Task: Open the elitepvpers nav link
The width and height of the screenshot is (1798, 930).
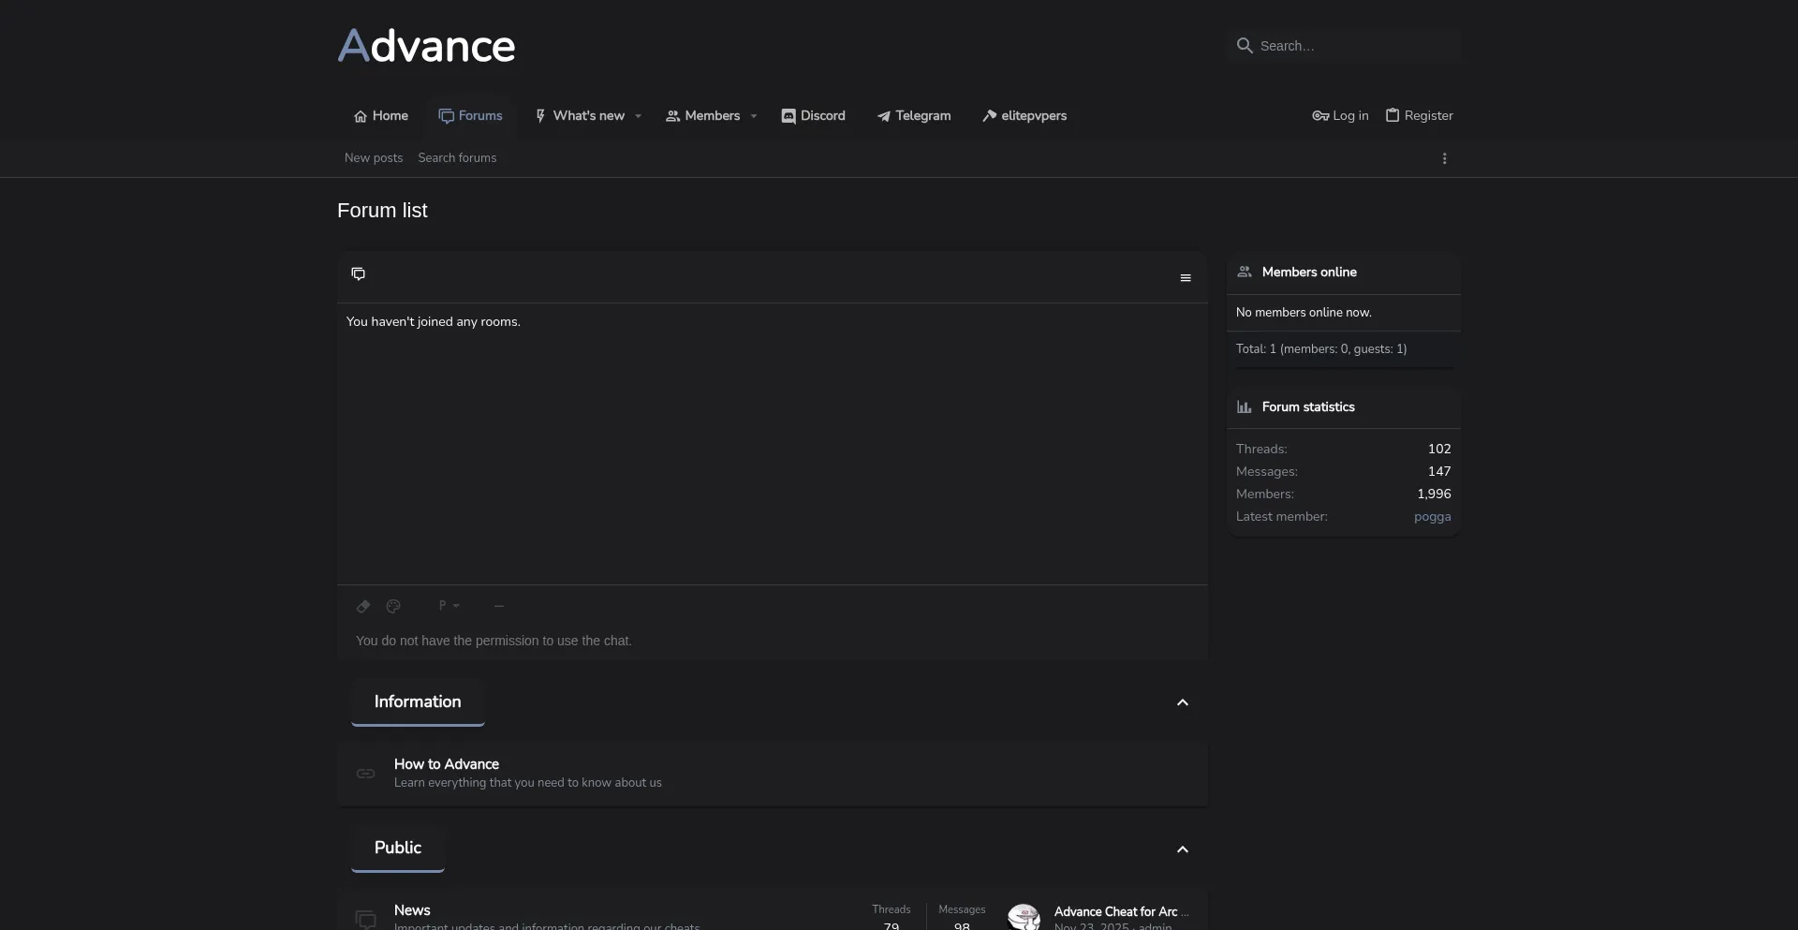Action: point(1024,116)
